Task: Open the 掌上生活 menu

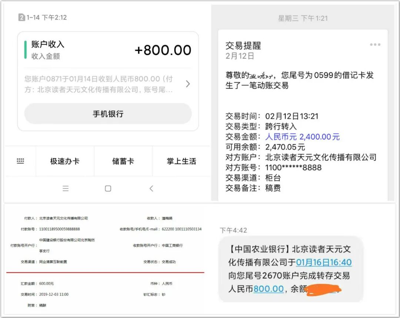Action: click(x=181, y=161)
